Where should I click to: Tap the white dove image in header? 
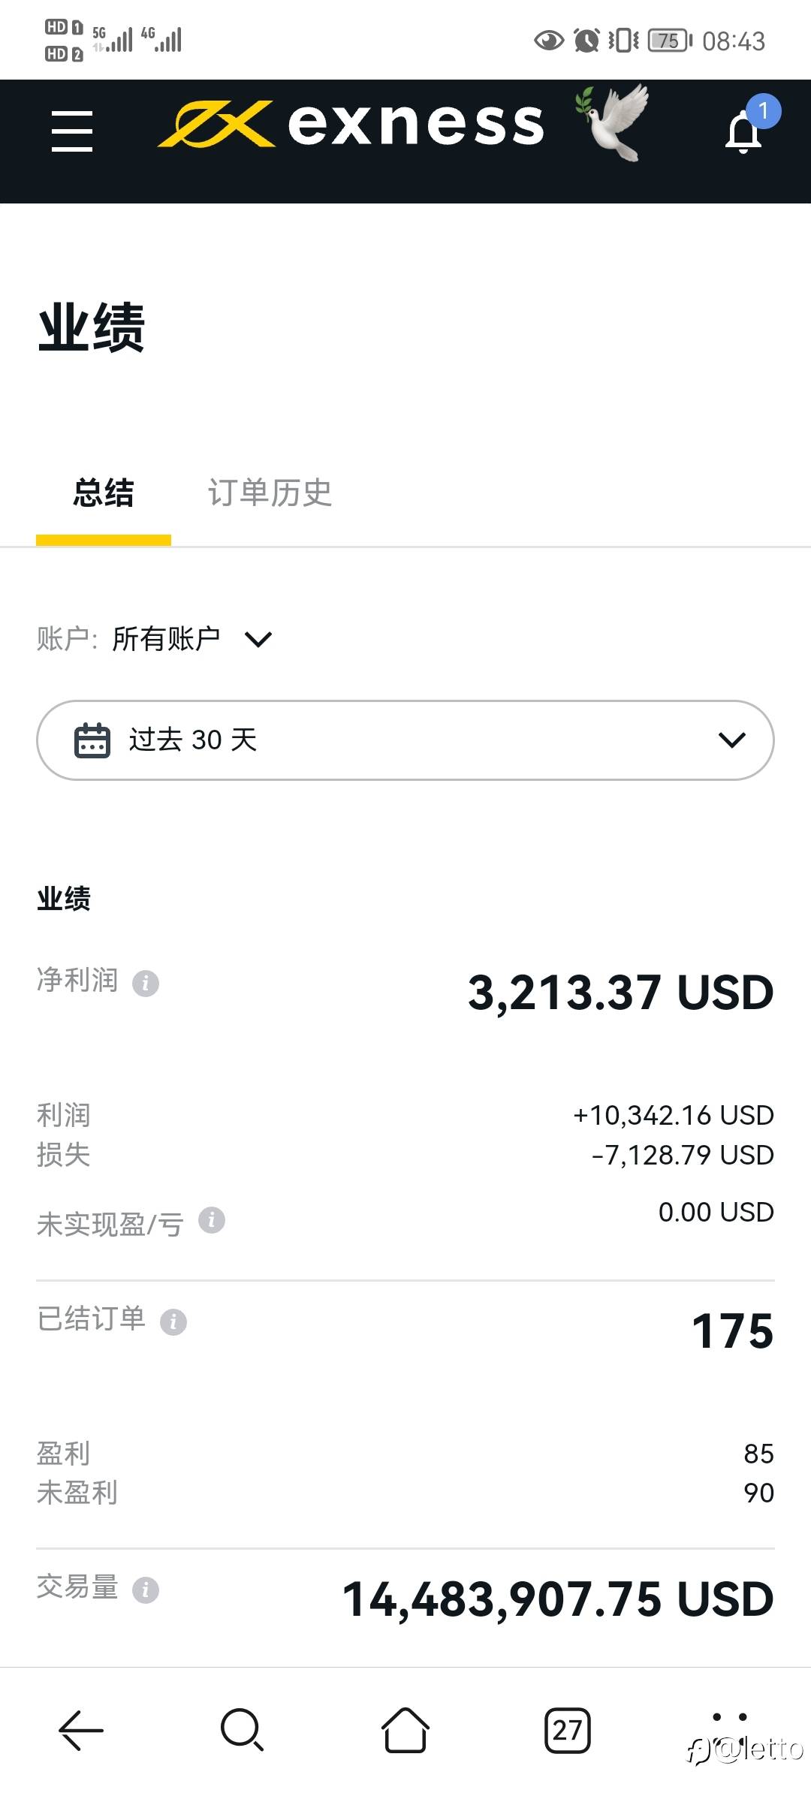[611, 122]
